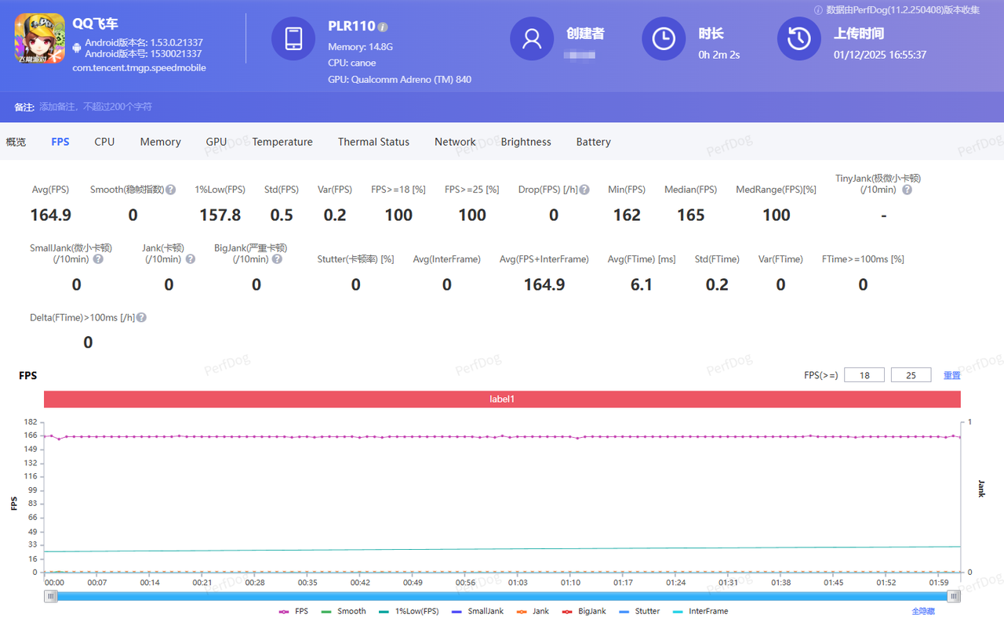Click the QQ飞车 game app icon

[39, 38]
